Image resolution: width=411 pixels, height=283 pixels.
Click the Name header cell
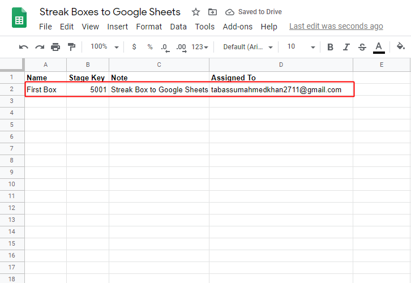click(x=46, y=78)
